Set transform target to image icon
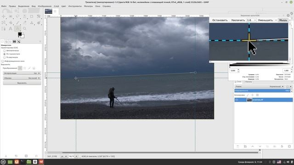Image resolution: width=294 pixels, height=165 pixels. [x=34, y=68]
